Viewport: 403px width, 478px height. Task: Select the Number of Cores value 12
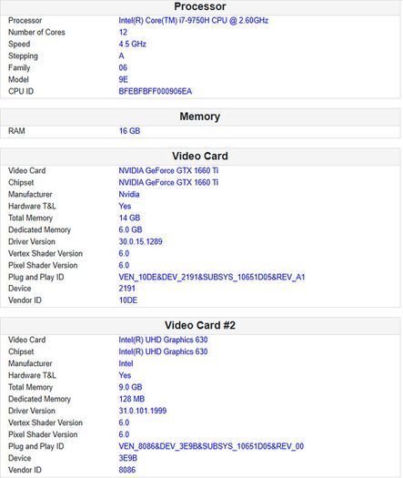tap(123, 32)
